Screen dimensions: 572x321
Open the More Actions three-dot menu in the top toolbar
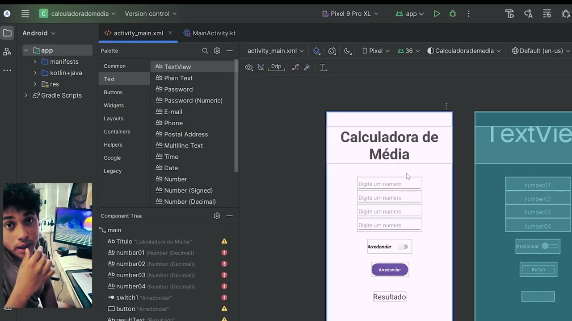[468, 14]
